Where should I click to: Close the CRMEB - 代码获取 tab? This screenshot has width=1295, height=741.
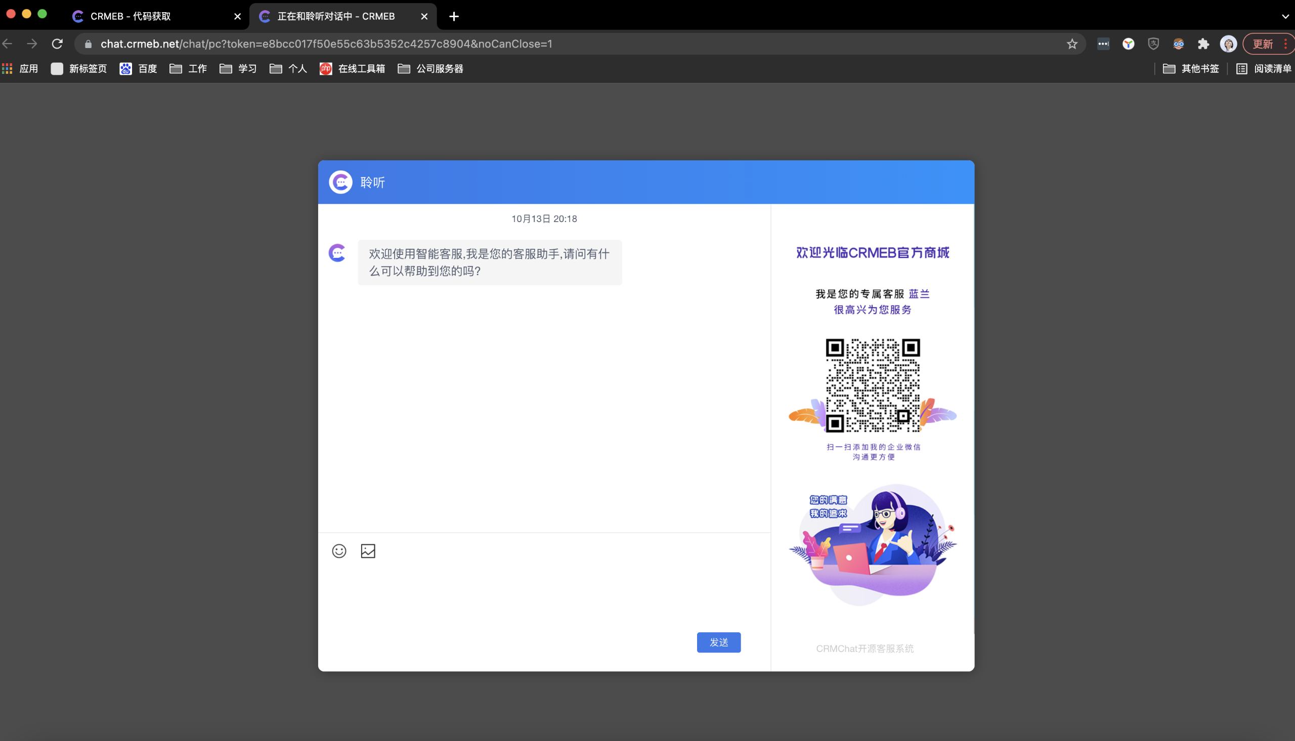pyautogui.click(x=237, y=16)
